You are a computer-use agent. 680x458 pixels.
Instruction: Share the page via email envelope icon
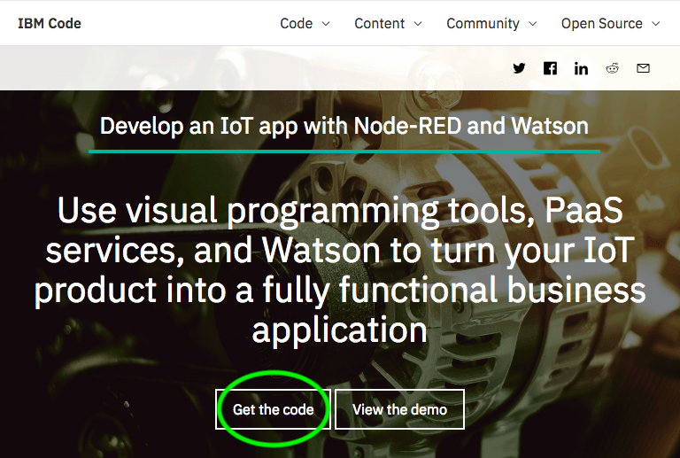[643, 68]
